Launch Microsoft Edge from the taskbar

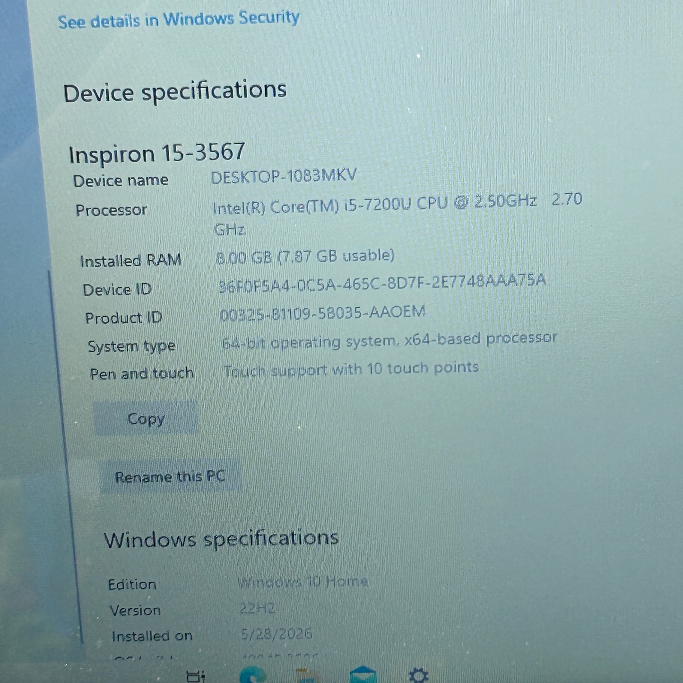[252, 674]
